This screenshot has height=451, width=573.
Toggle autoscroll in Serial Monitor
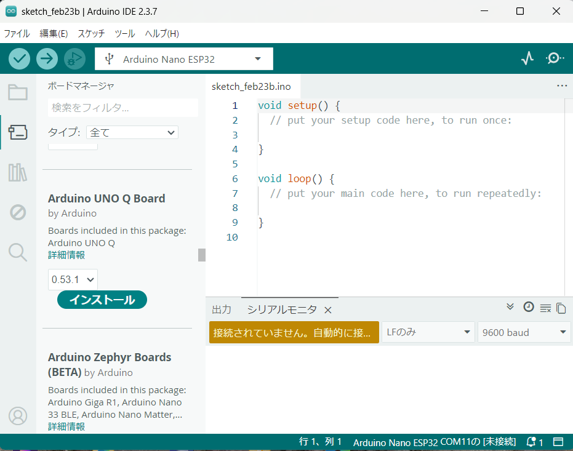coord(510,307)
